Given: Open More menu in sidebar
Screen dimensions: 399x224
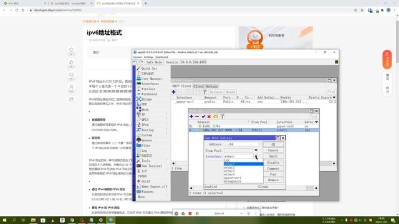Looking at the screenshot, I should click(142, 197).
